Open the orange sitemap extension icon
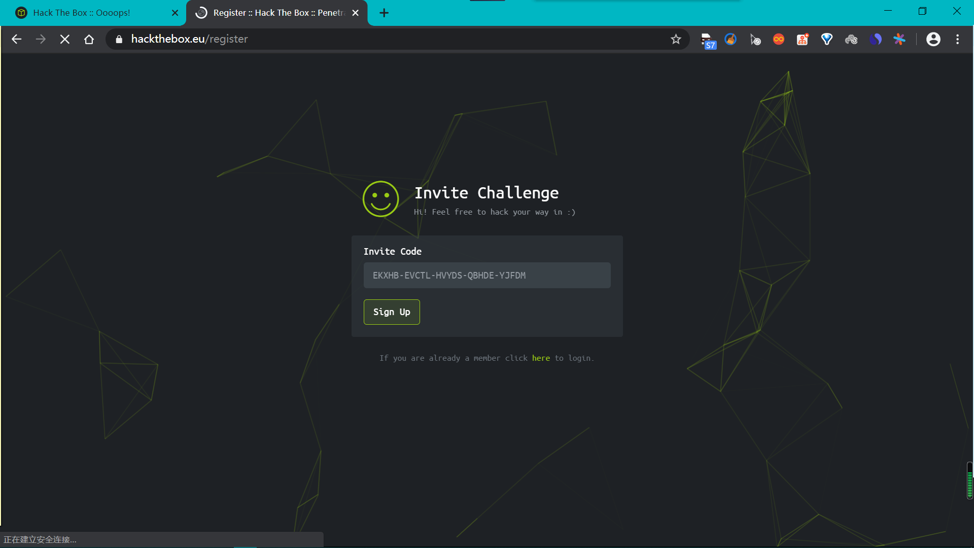The image size is (974, 548). click(803, 39)
